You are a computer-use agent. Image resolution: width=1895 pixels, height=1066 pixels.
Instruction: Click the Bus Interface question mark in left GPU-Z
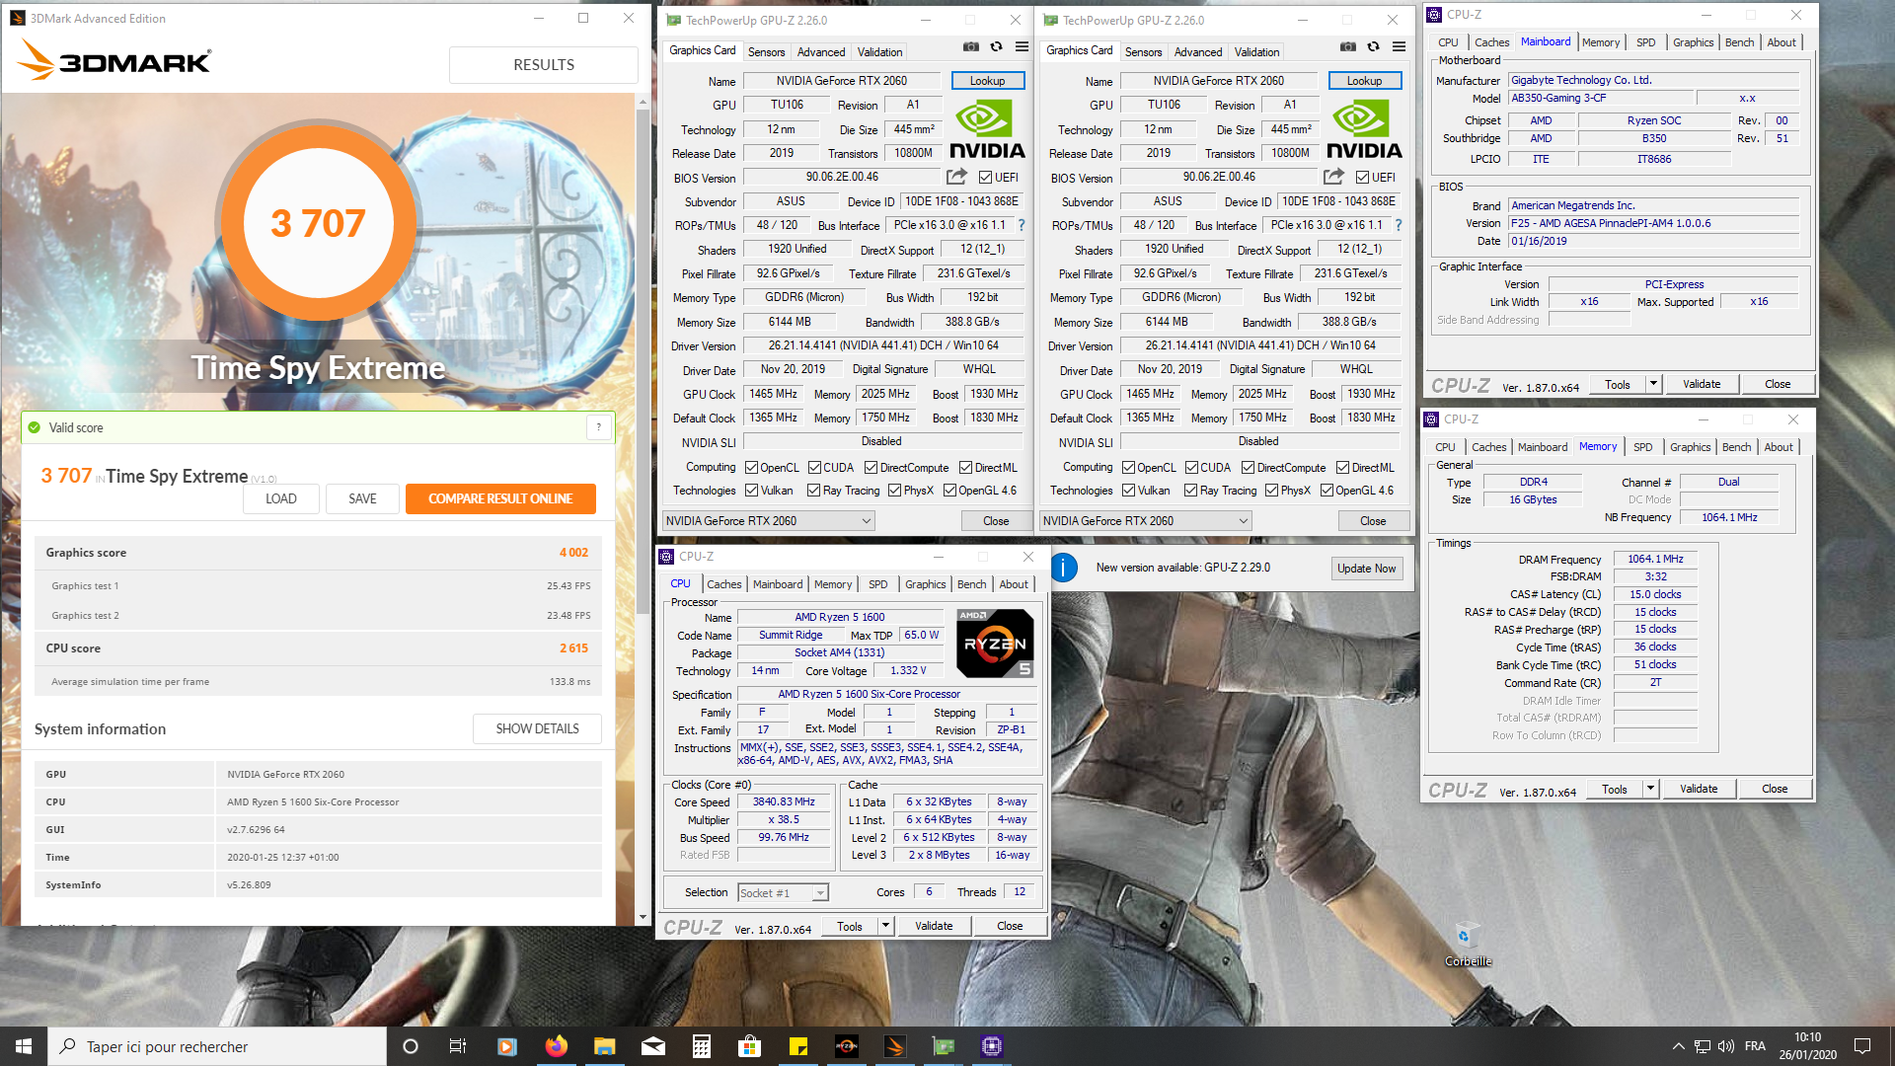click(x=1022, y=225)
